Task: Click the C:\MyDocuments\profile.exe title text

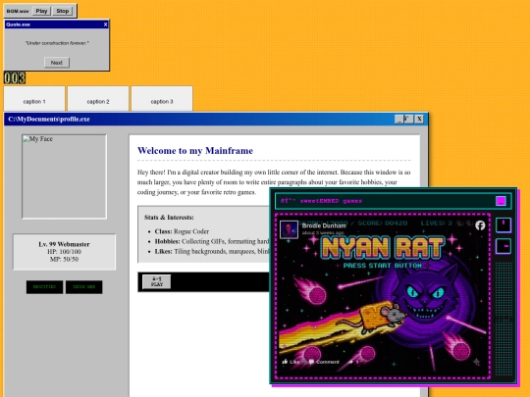Action: 49,120
